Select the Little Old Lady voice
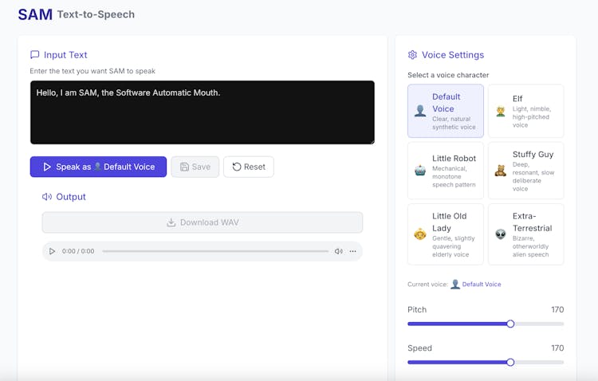The height and width of the screenshot is (381, 598). (445, 234)
